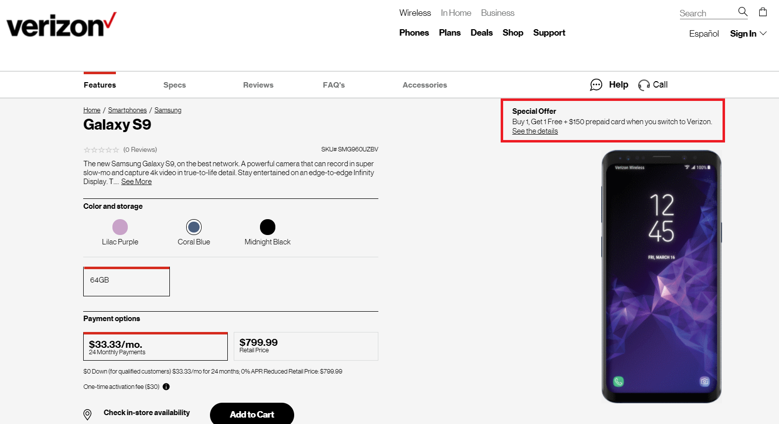Click the Add to Cart button
Viewport: 779px width, 424px height.
pos(252,414)
